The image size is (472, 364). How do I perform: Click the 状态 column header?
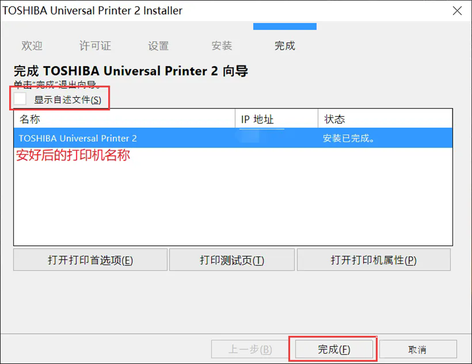tap(385, 119)
